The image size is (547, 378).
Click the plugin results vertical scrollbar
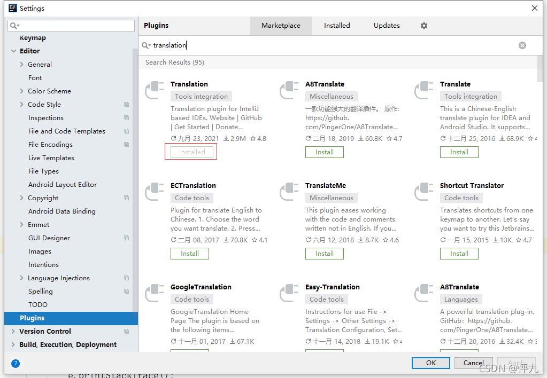[540, 69]
